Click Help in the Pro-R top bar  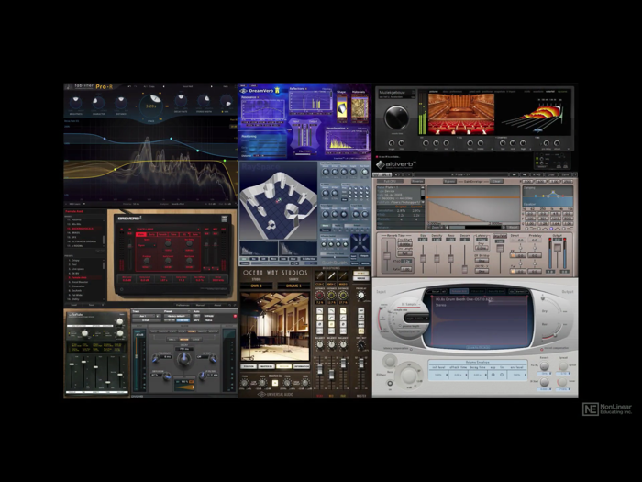(x=226, y=87)
